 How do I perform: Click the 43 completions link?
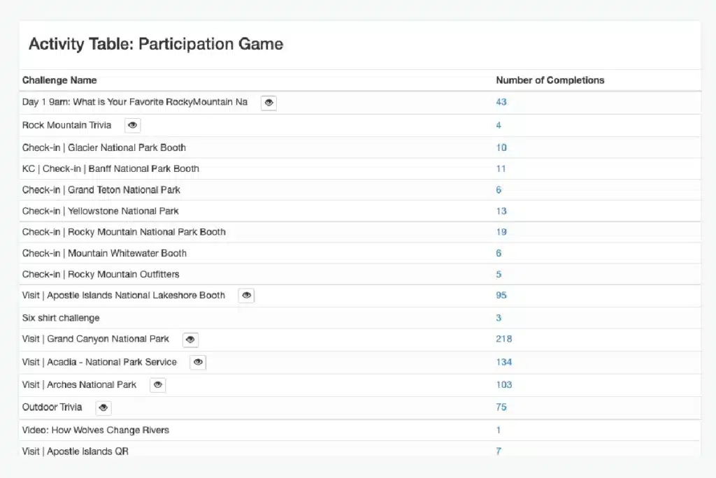click(501, 102)
